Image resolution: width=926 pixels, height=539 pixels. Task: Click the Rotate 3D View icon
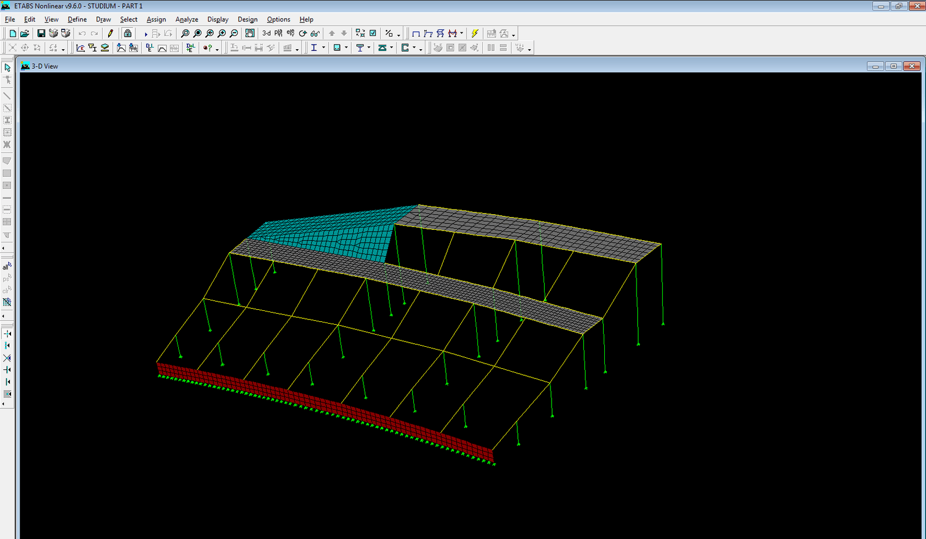[x=303, y=34]
